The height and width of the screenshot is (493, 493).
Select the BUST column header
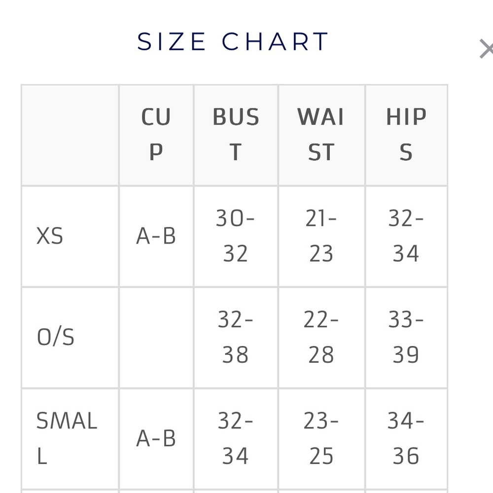236,135
